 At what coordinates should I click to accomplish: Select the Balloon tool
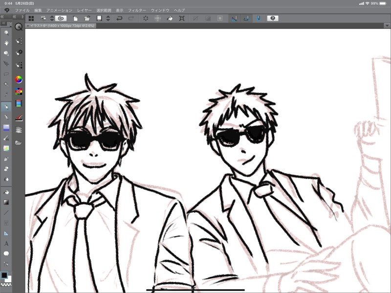pyautogui.click(x=6, y=254)
